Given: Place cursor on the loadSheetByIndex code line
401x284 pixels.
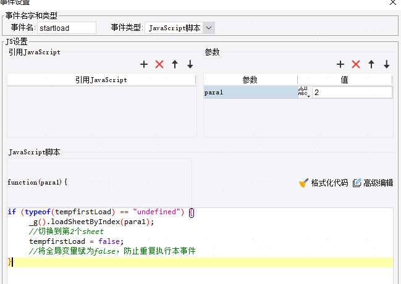Looking at the screenshot, I should click(x=91, y=222).
